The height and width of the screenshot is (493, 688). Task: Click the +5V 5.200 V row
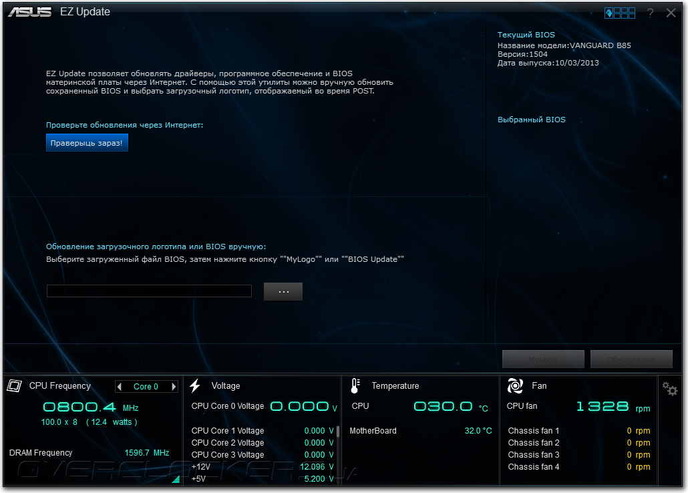point(263,478)
